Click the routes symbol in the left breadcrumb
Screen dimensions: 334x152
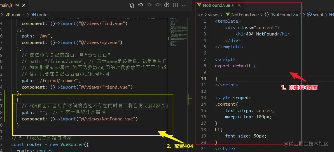[40, 15]
